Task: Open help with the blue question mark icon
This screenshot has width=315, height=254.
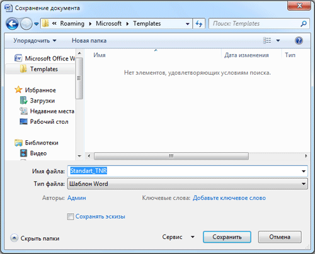Action: pos(299,40)
